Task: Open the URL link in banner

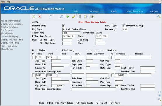Action: tap(76, 12)
